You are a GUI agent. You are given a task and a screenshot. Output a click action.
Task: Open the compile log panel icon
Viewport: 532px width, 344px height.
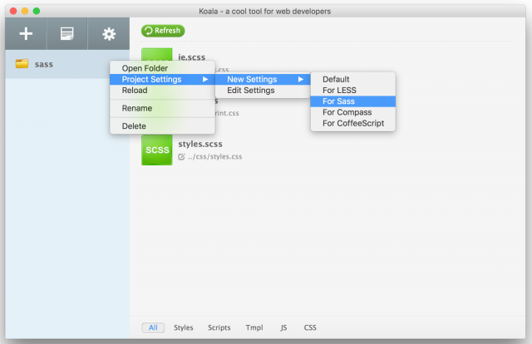[x=67, y=34]
